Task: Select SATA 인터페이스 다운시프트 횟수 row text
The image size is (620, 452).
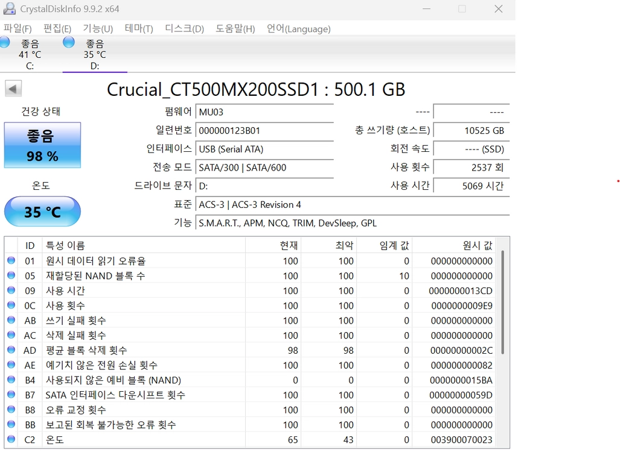Action: click(115, 395)
